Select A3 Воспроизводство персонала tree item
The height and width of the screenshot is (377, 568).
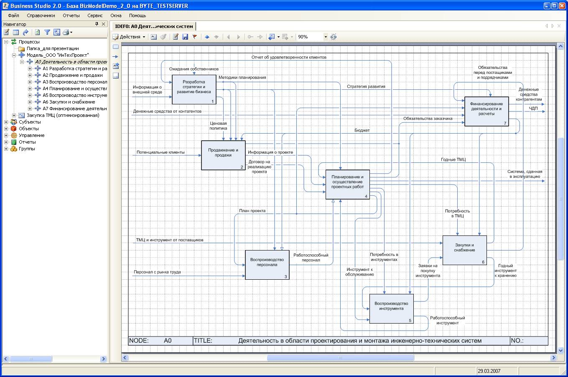click(x=75, y=82)
